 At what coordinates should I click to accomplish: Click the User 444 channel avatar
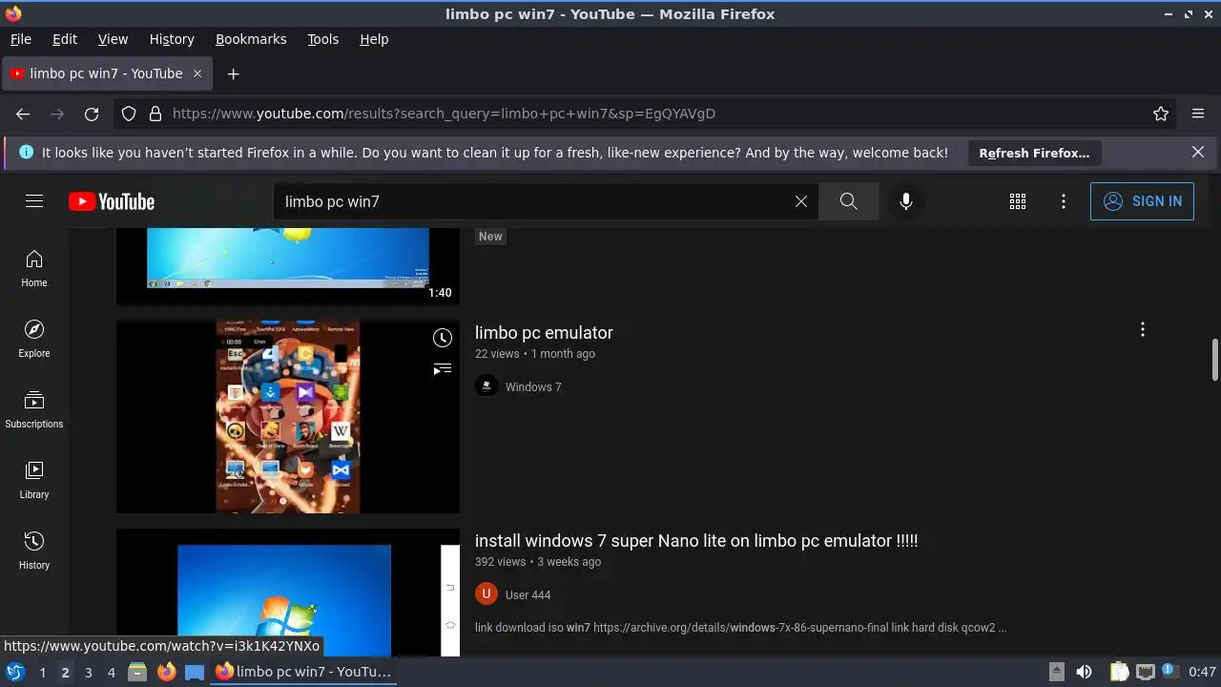[x=486, y=594]
